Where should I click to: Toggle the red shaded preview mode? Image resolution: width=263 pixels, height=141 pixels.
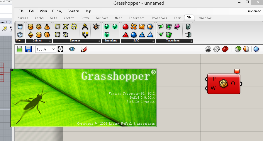(x=225, y=49)
